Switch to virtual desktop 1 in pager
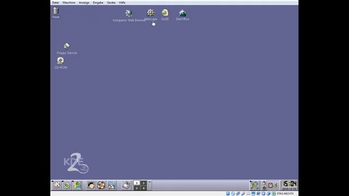This screenshot has width=349, height=196. coord(137,183)
